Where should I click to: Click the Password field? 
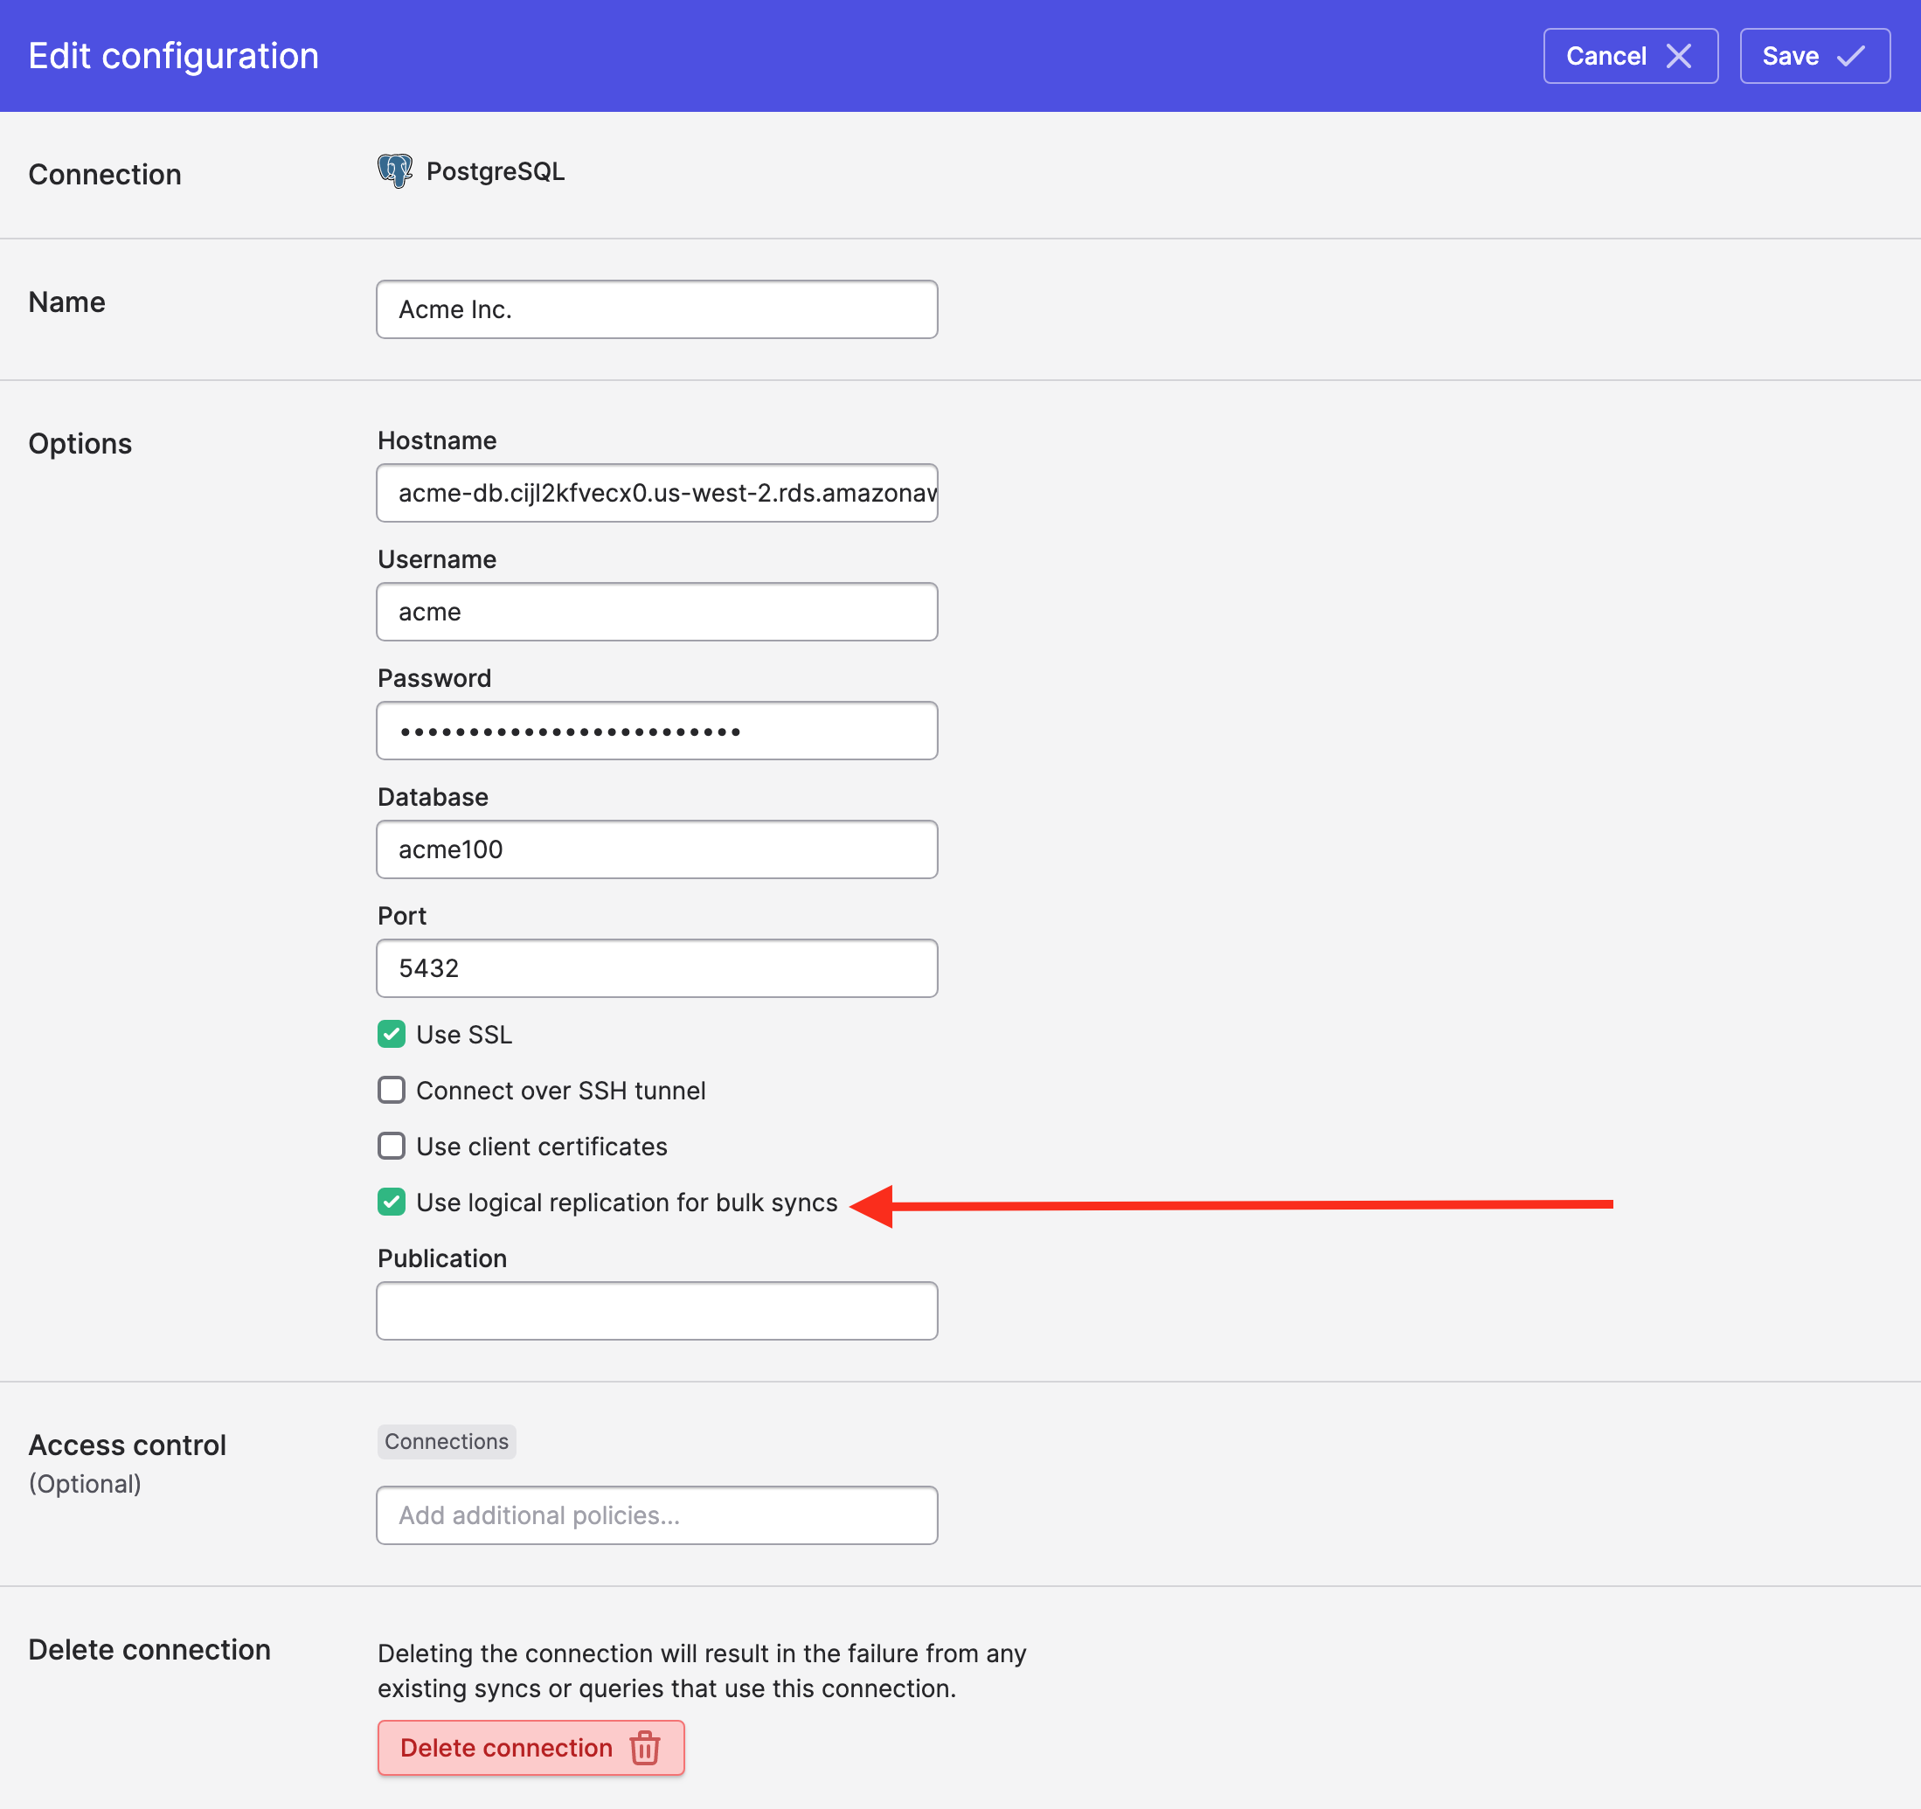(x=656, y=731)
